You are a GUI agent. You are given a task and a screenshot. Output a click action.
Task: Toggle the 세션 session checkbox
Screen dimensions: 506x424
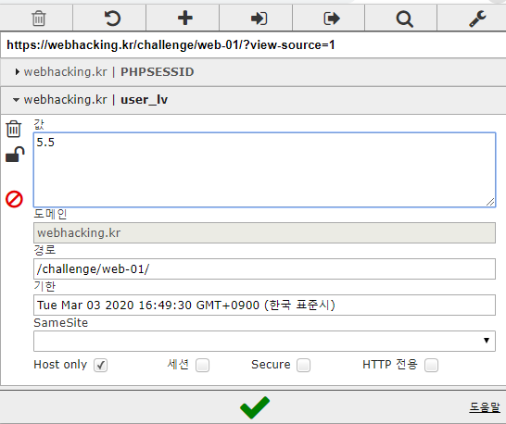point(202,366)
